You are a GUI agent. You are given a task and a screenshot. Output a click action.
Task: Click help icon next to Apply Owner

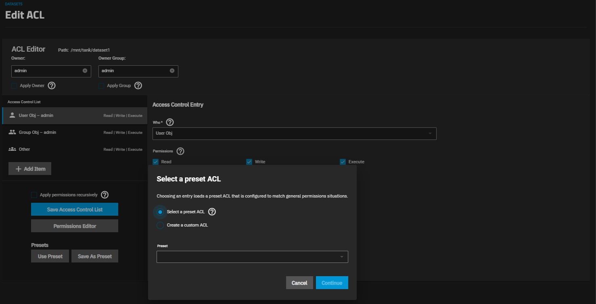coord(52,85)
